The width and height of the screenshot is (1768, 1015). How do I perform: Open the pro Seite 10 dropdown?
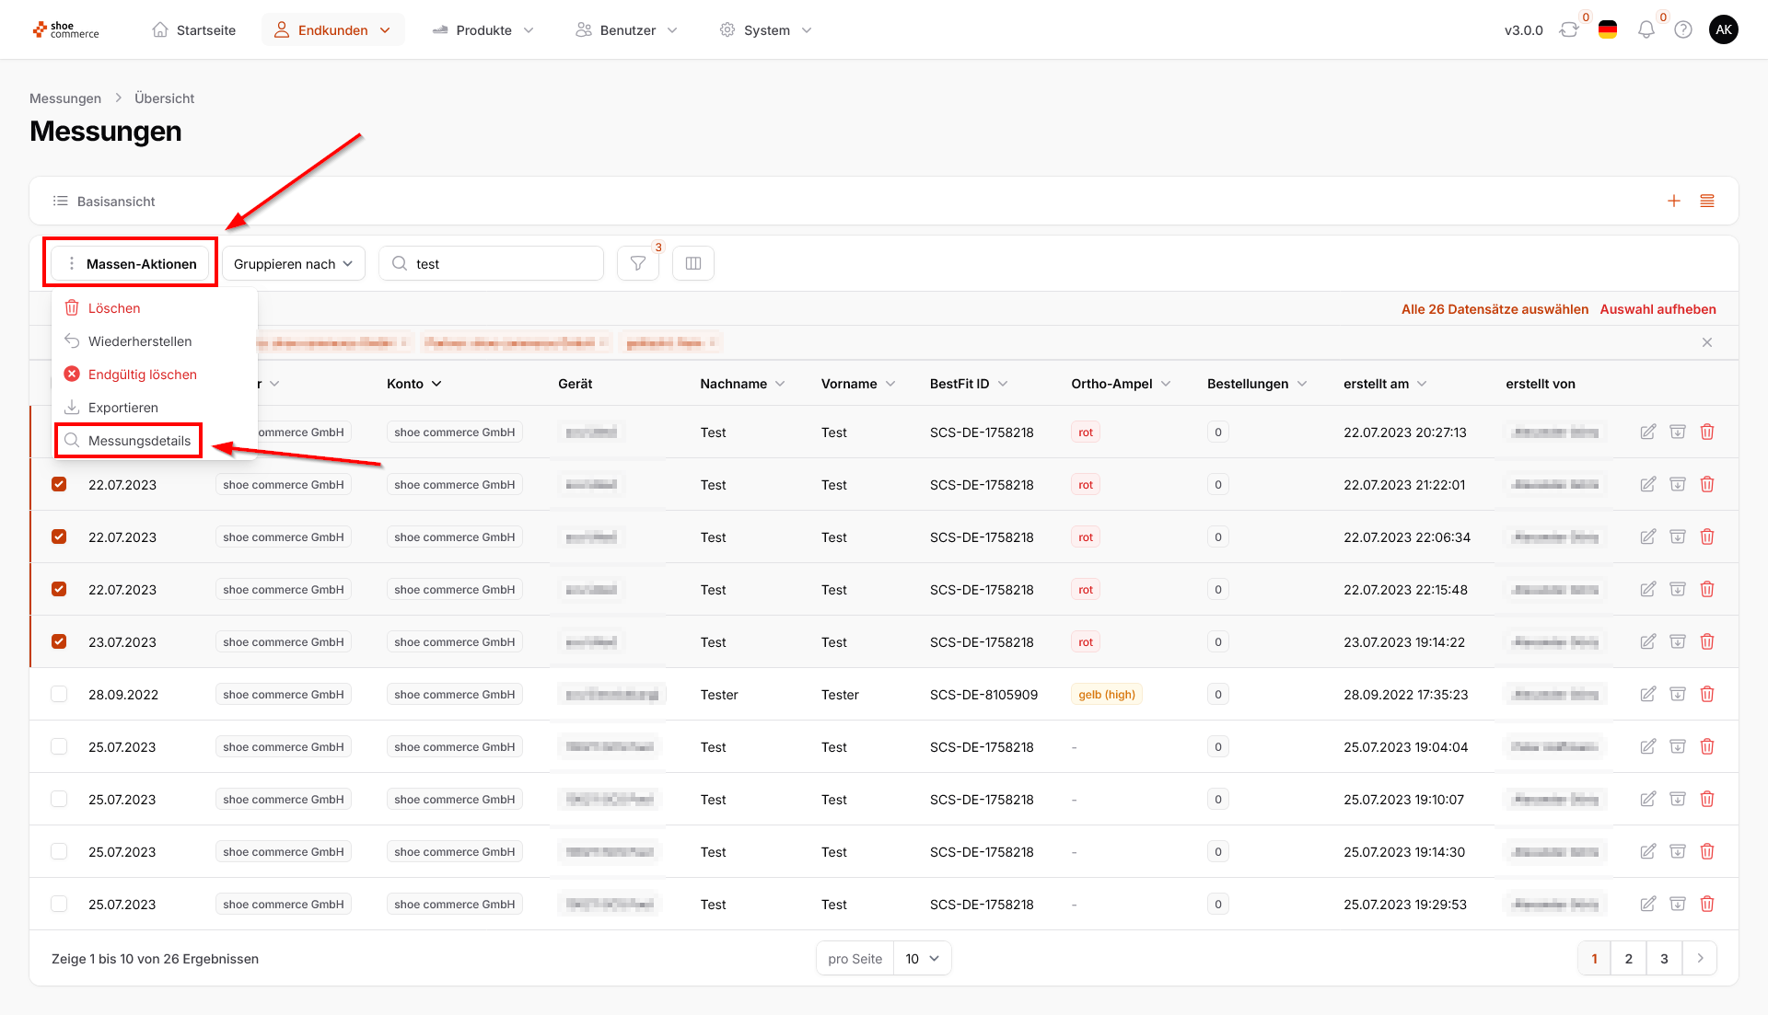(922, 959)
